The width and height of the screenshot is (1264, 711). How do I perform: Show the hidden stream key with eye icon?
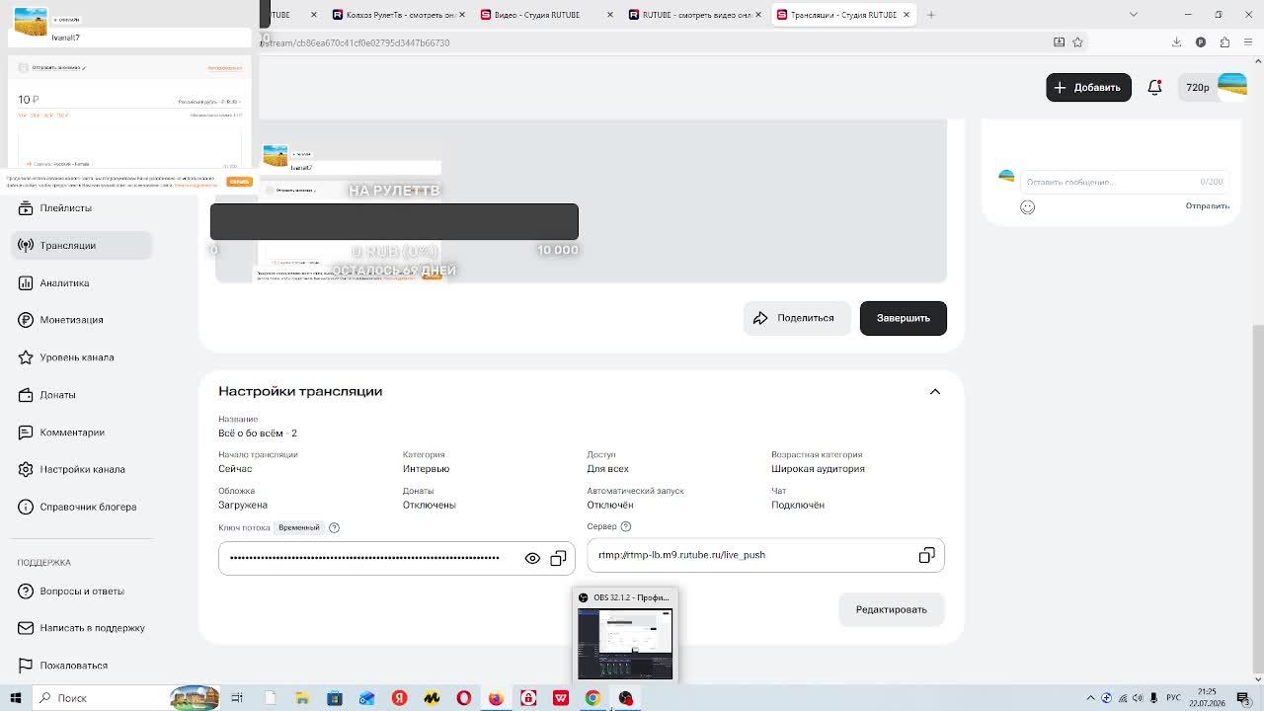click(x=532, y=559)
